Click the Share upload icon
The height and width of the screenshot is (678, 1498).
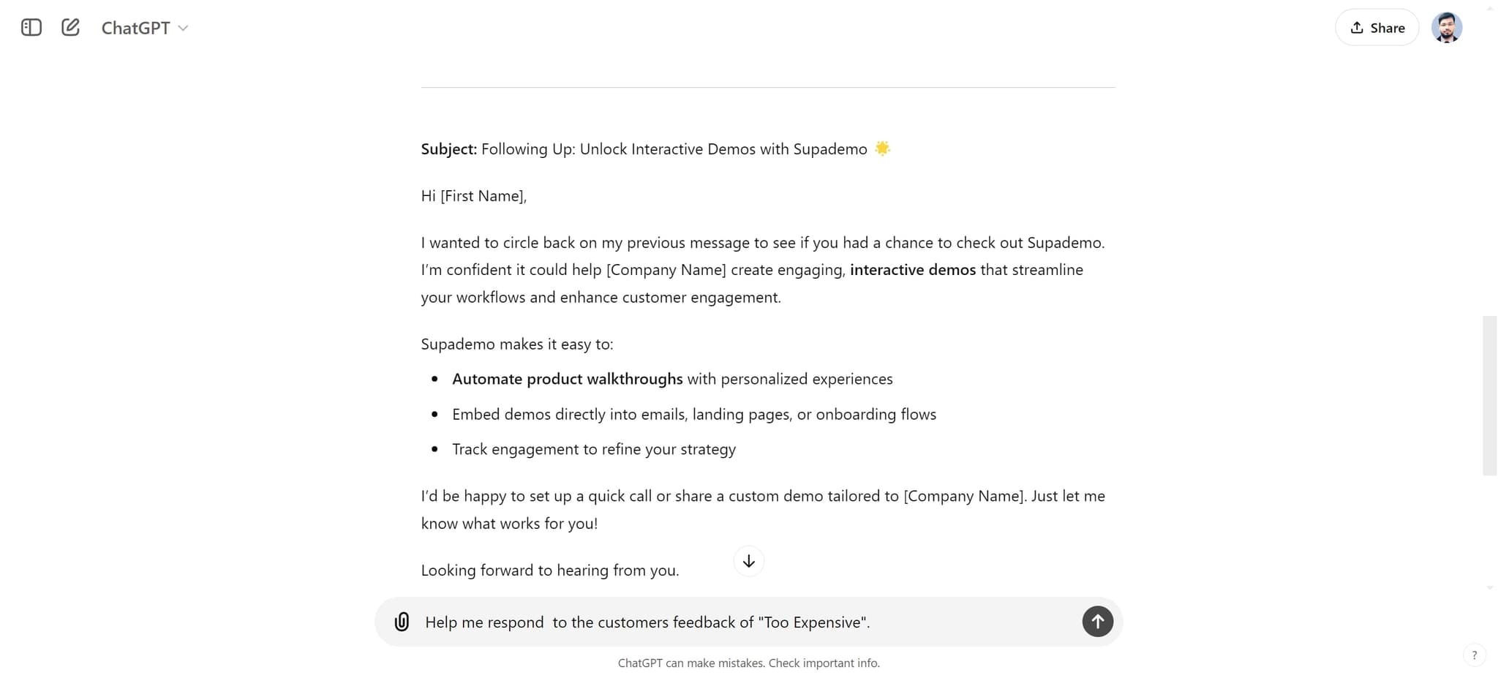point(1357,27)
